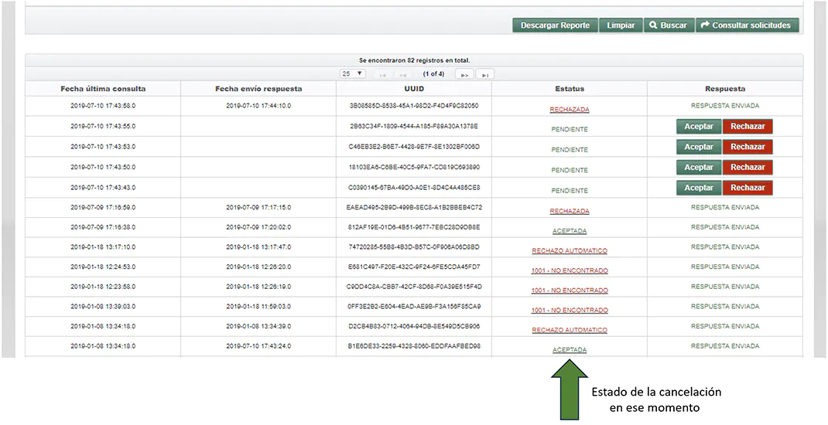Image resolution: width=828 pixels, height=425 pixels.
Task: Open ACEPTADA status link for UUID 812AF19E
Action: click(570, 231)
